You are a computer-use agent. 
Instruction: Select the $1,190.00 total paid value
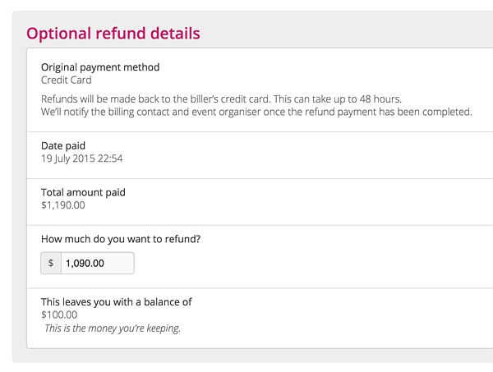click(63, 205)
